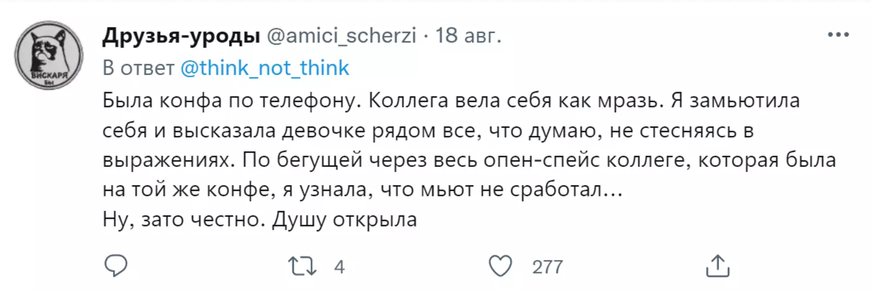871x291 pixels.
Task: Retweet this post using the arrows icon
Action: (x=302, y=266)
